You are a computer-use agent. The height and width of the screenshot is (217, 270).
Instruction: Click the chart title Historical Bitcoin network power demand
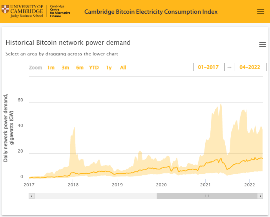pyautogui.click(x=68, y=42)
